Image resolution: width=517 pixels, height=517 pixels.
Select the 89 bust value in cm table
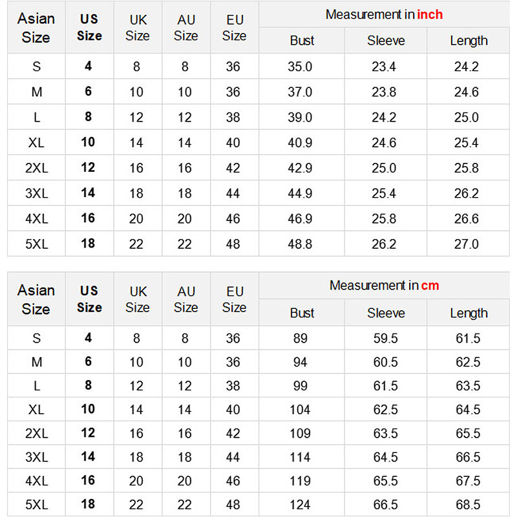click(x=300, y=339)
